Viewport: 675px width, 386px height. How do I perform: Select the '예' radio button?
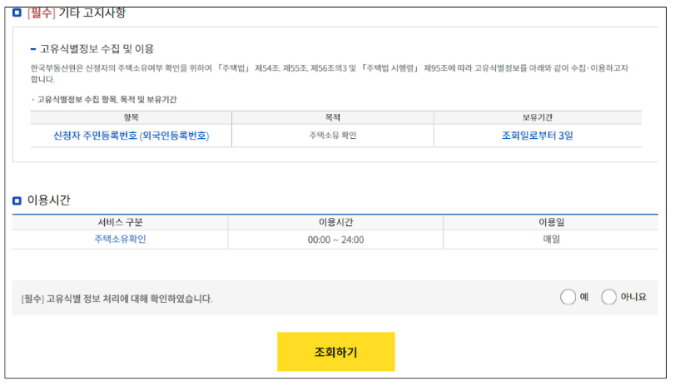(x=568, y=297)
